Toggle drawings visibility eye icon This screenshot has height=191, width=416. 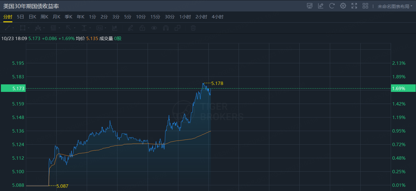154,28
